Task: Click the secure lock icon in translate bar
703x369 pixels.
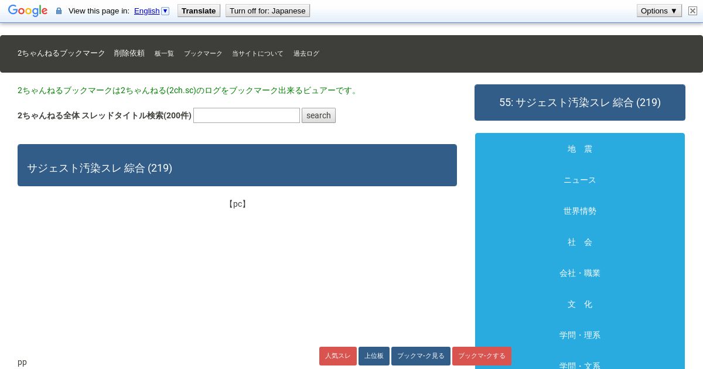Action: (x=59, y=11)
